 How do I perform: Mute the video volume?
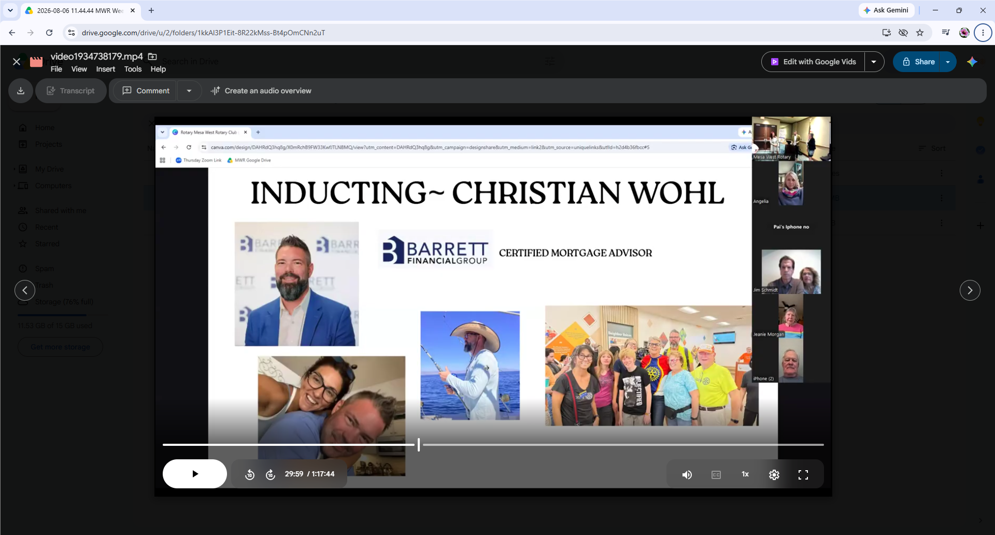coord(687,475)
